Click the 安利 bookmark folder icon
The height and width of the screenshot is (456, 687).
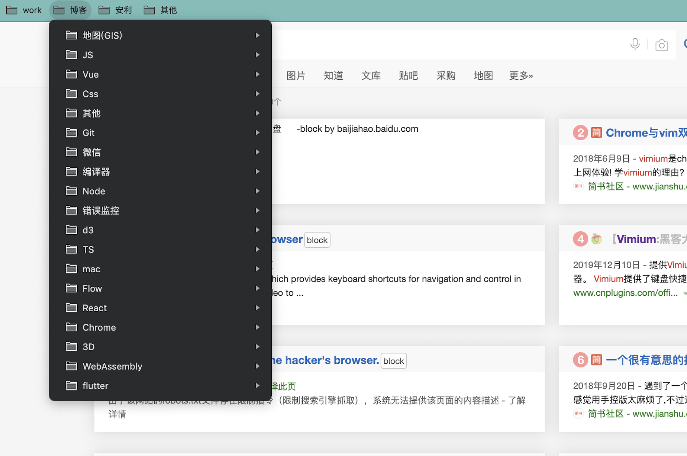tap(104, 10)
